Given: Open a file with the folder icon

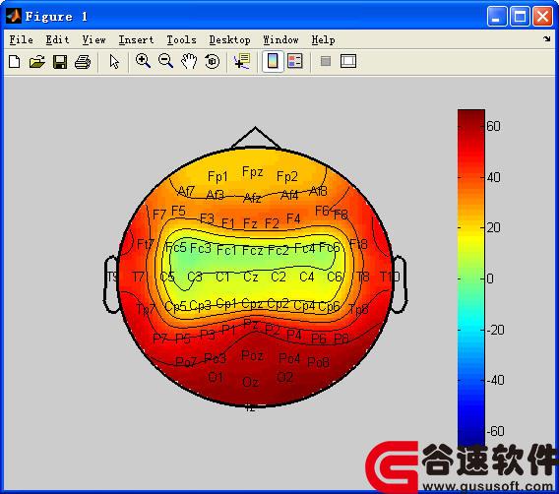Looking at the screenshot, I should (x=37, y=62).
